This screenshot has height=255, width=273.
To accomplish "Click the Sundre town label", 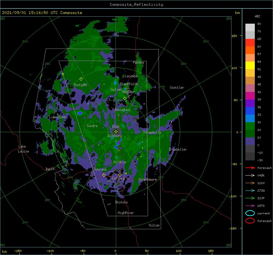I will point(92,126).
